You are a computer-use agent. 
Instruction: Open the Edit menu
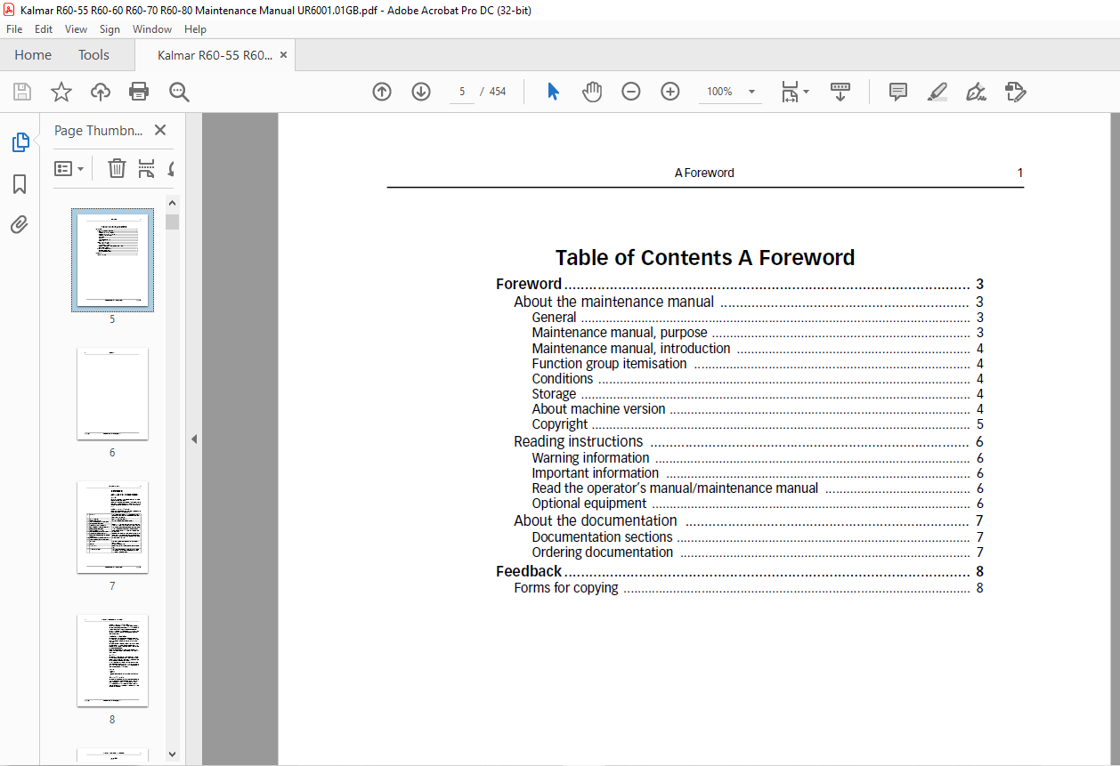pyautogui.click(x=44, y=29)
